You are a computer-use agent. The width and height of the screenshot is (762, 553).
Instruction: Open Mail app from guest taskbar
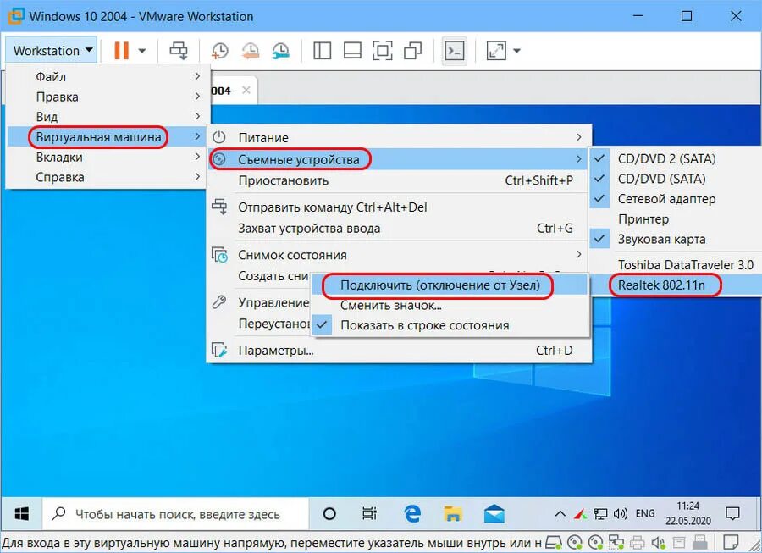pos(494,514)
